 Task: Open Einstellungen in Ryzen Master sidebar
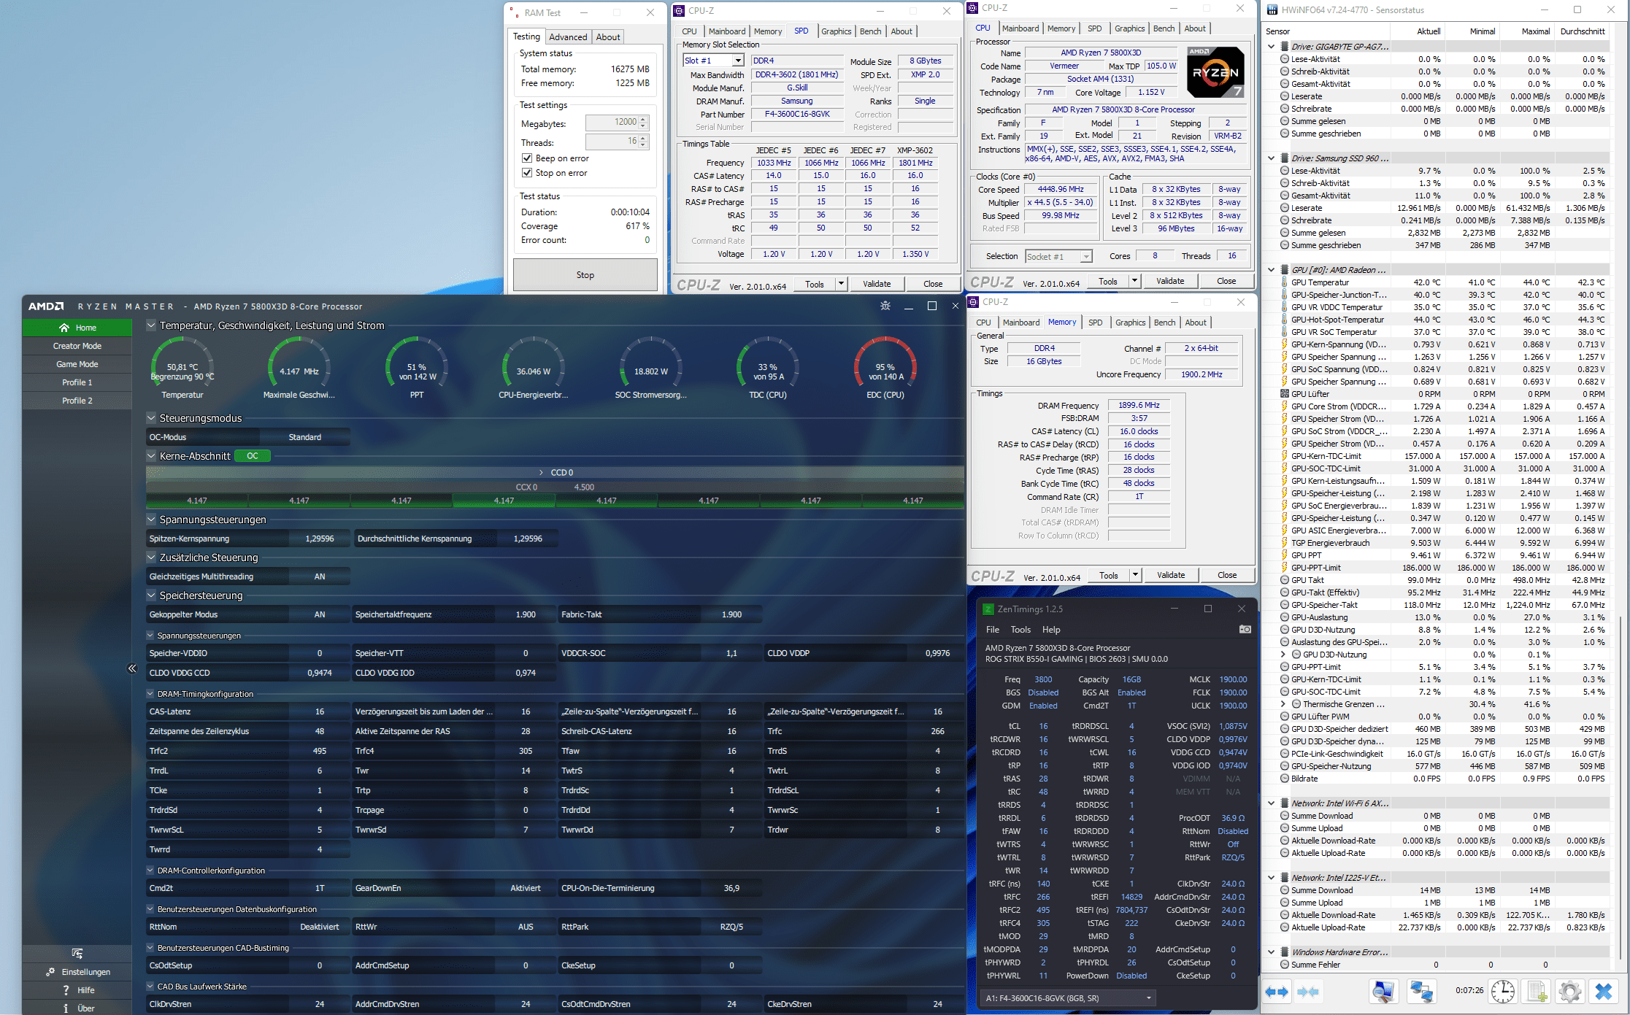pyautogui.click(x=77, y=972)
